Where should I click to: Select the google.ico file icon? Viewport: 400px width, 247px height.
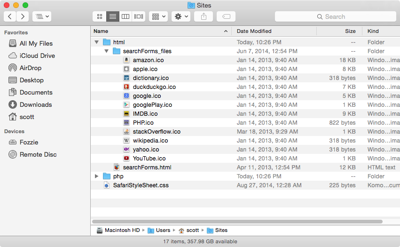click(126, 96)
